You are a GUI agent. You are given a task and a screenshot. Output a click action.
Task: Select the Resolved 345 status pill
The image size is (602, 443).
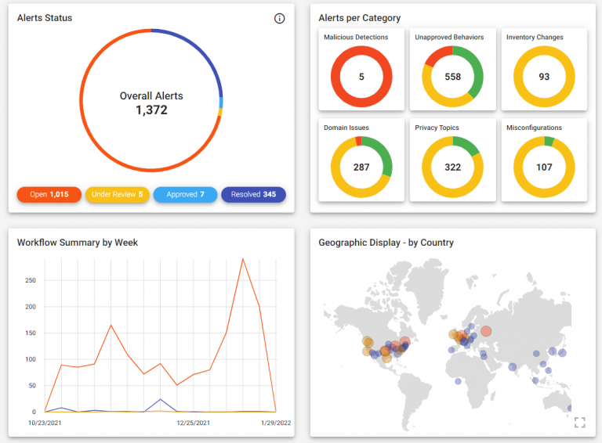click(253, 194)
